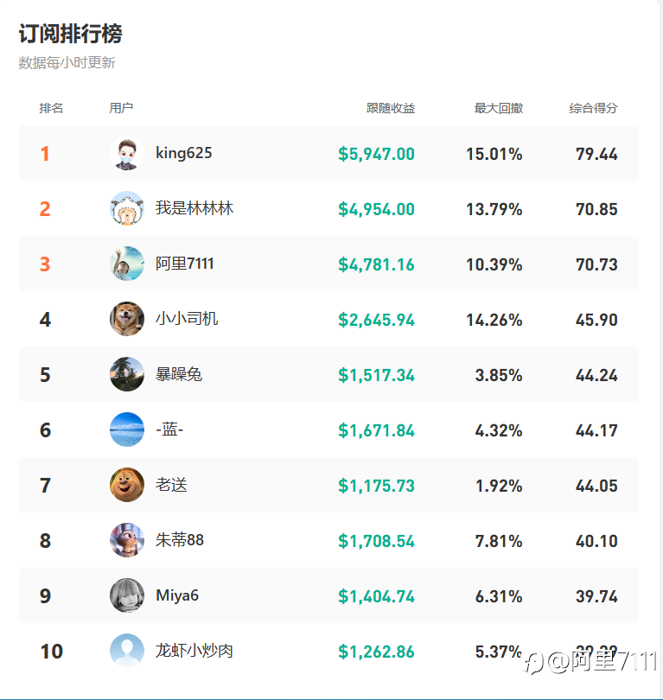663x700 pixels.
Task: Click the 订阅排行榜 title
Action: [70, 34]
